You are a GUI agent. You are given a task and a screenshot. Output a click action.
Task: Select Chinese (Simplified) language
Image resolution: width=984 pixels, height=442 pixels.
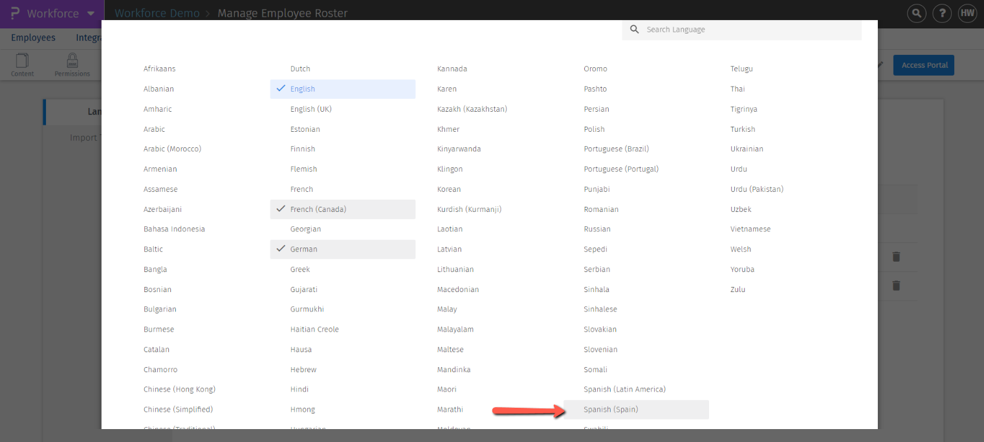point(178,410)
